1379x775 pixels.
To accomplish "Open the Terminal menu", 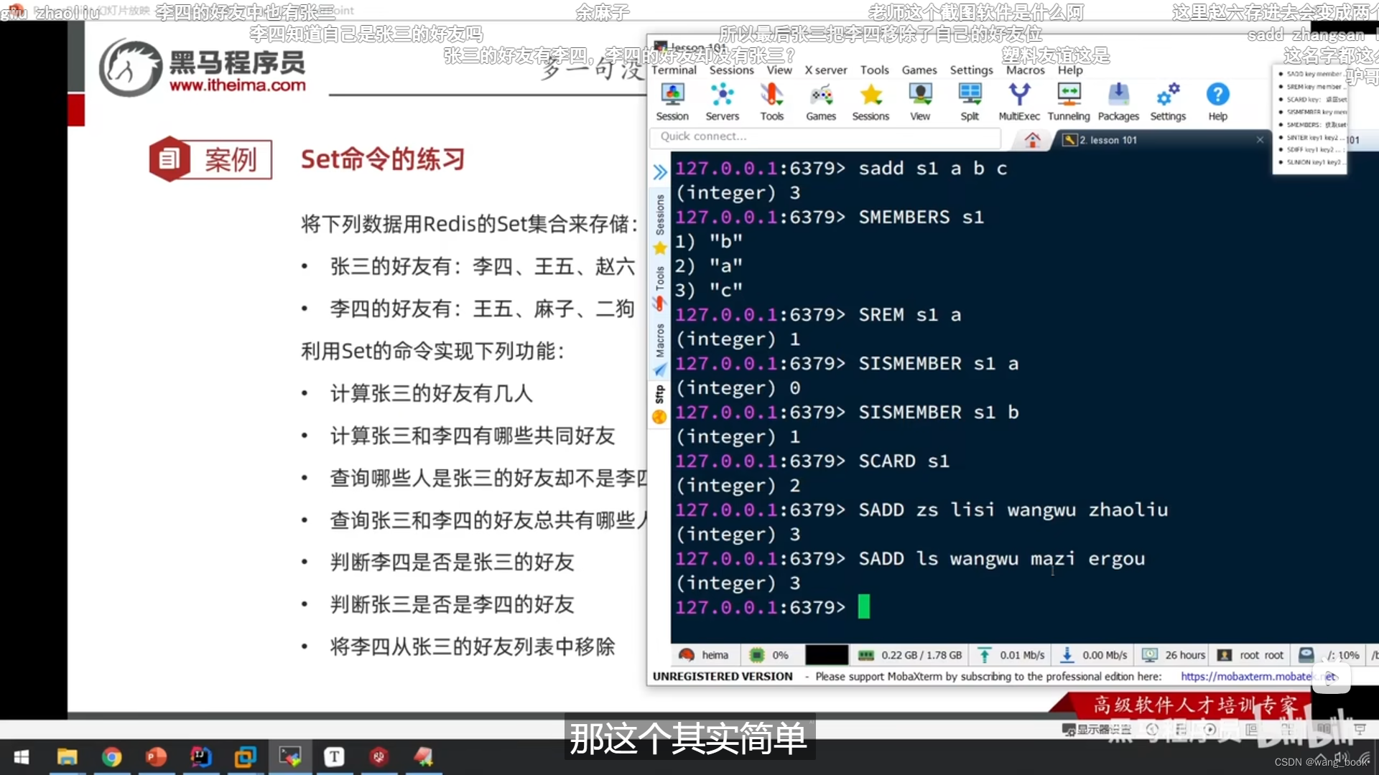I will tap(674, 70).
